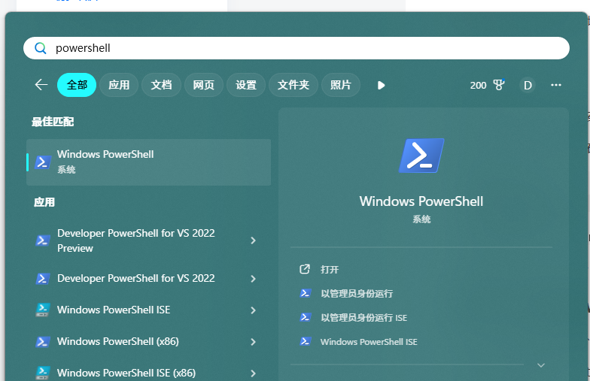Viewport: 590px width, 381px height.
Task: Select the 设置 filter tab
Action: click(246, 85)
